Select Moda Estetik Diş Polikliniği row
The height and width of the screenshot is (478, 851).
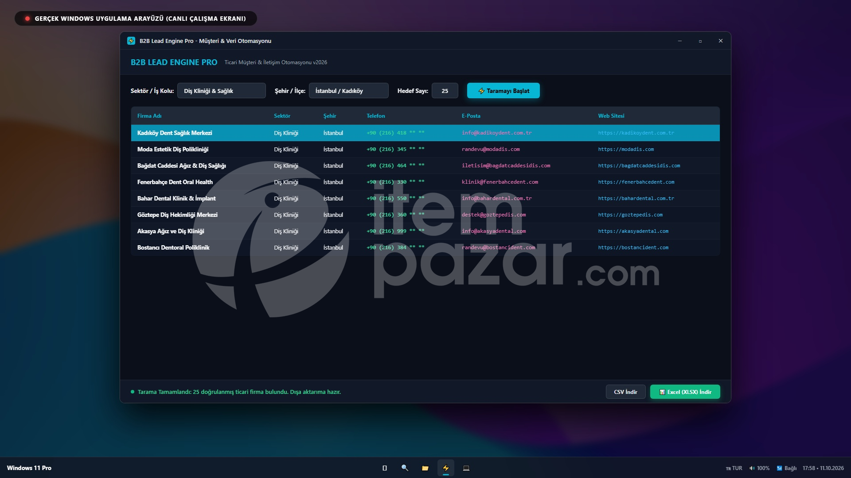[x=425, y=149]
